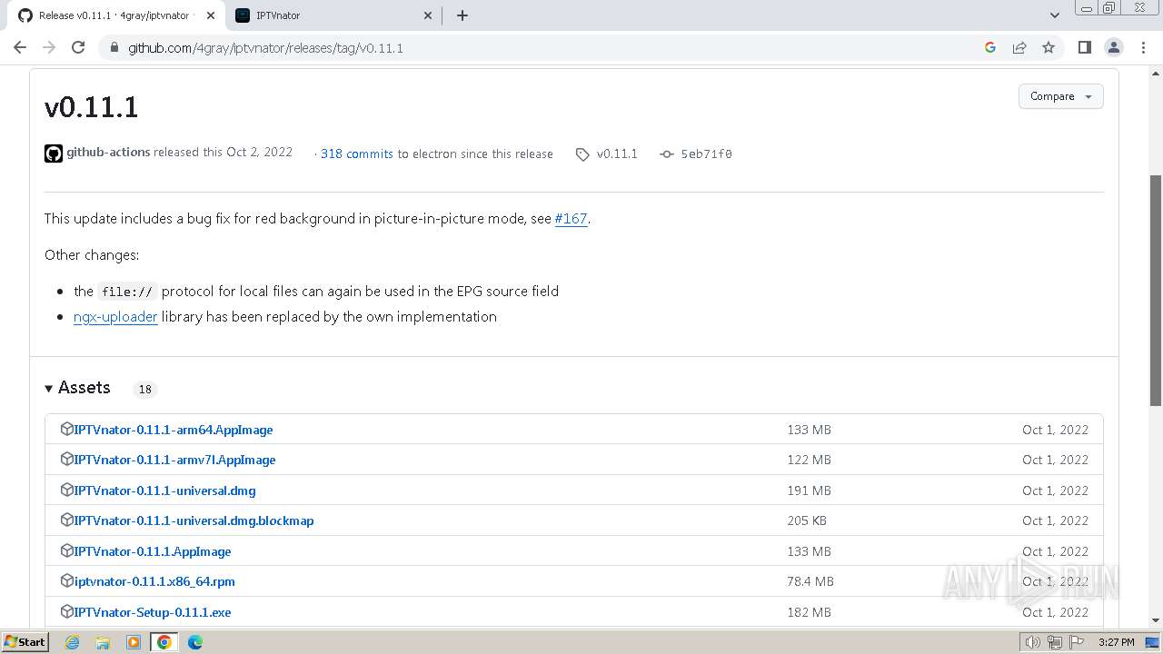Download iptvnator-0.11.1.x86_64.rpm

154,581
